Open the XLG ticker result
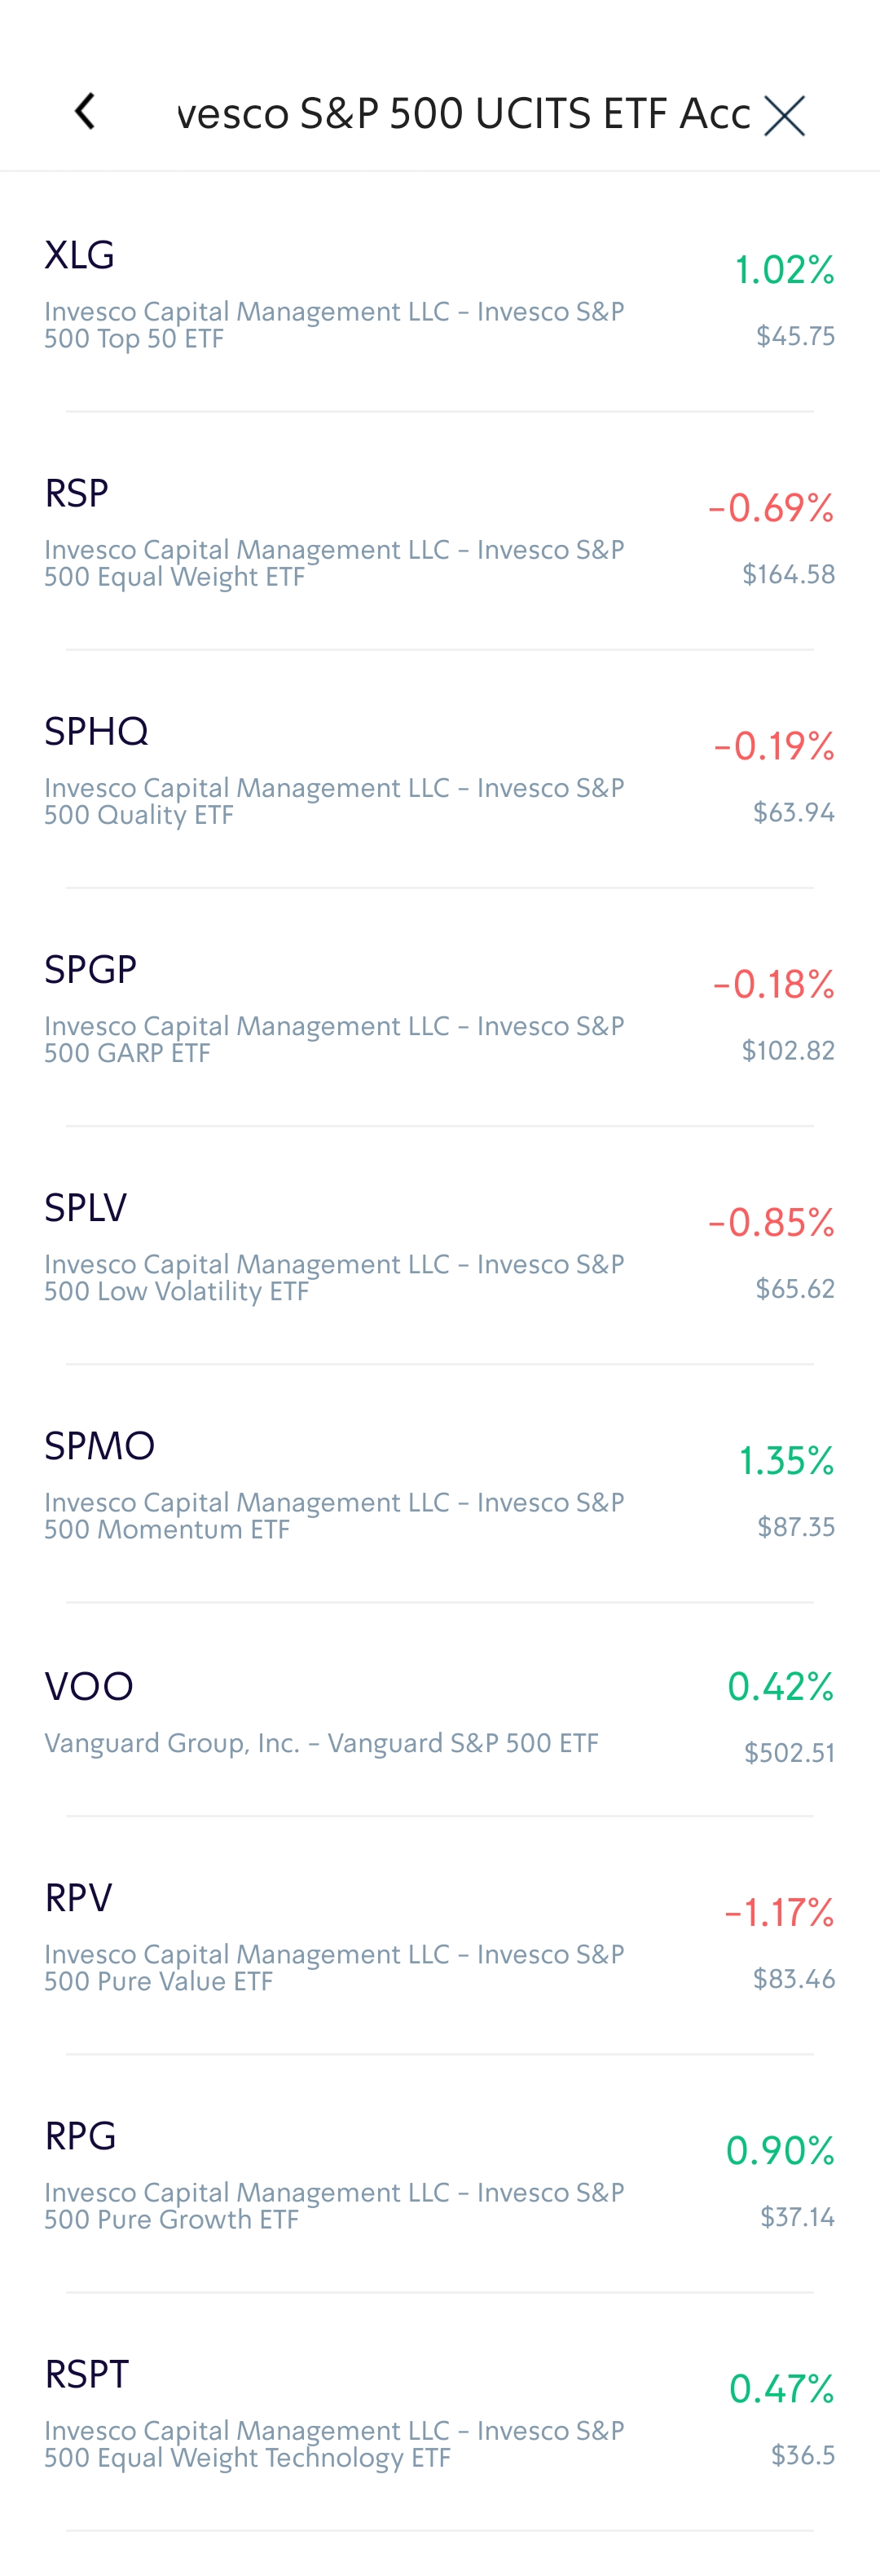The height and width of the screenshot is (2576, 880). point(80,256)
